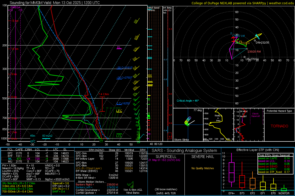Click the Critical Angle = 46° text
This screenshot has height=196, width=295.
(188, 101)
